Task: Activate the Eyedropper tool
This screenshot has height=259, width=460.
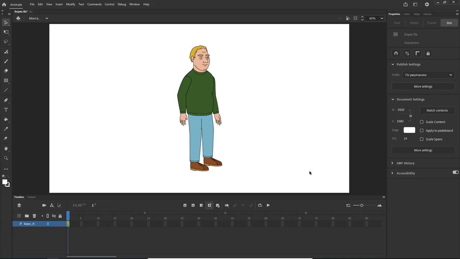Action: (x=6, y=129)
